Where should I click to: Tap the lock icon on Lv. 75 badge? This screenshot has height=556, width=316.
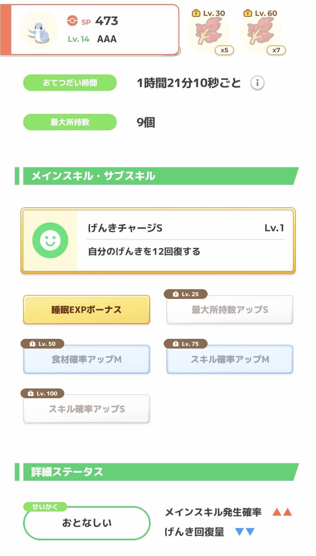pos(175,344)
